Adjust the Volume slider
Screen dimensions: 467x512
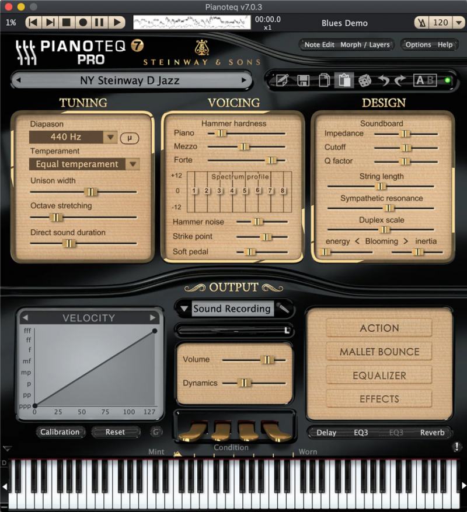(267, 360)
